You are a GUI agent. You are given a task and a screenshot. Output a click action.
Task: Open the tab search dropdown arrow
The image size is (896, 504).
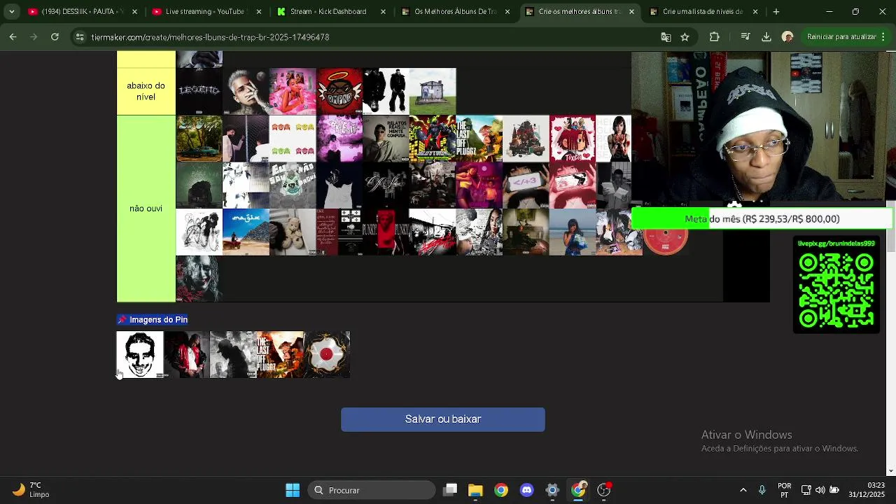(11, 11)
